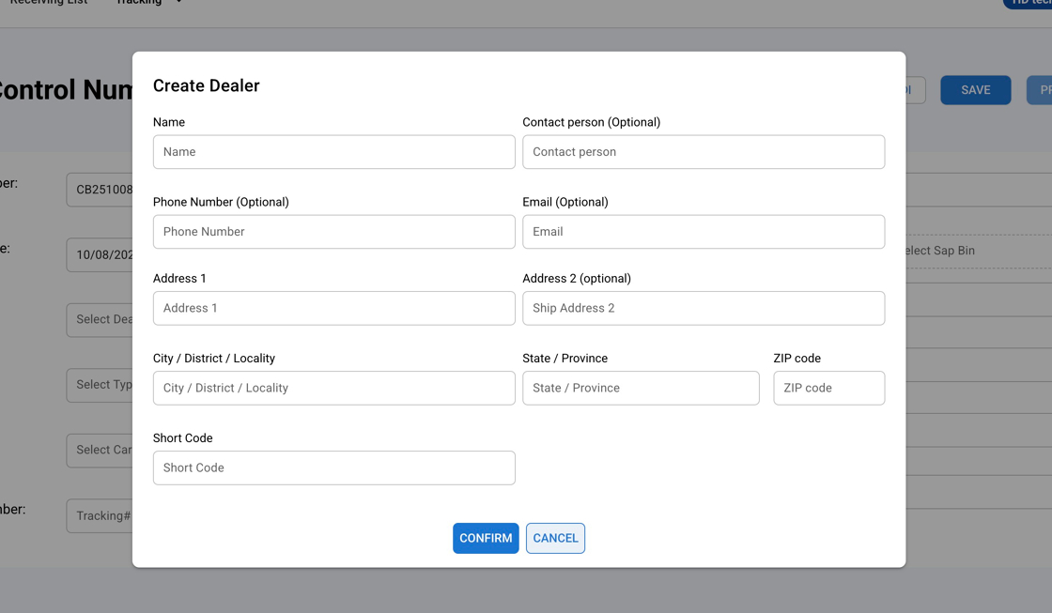
Task: Open the Select Carrier dropdown
Action: (100, 451)
